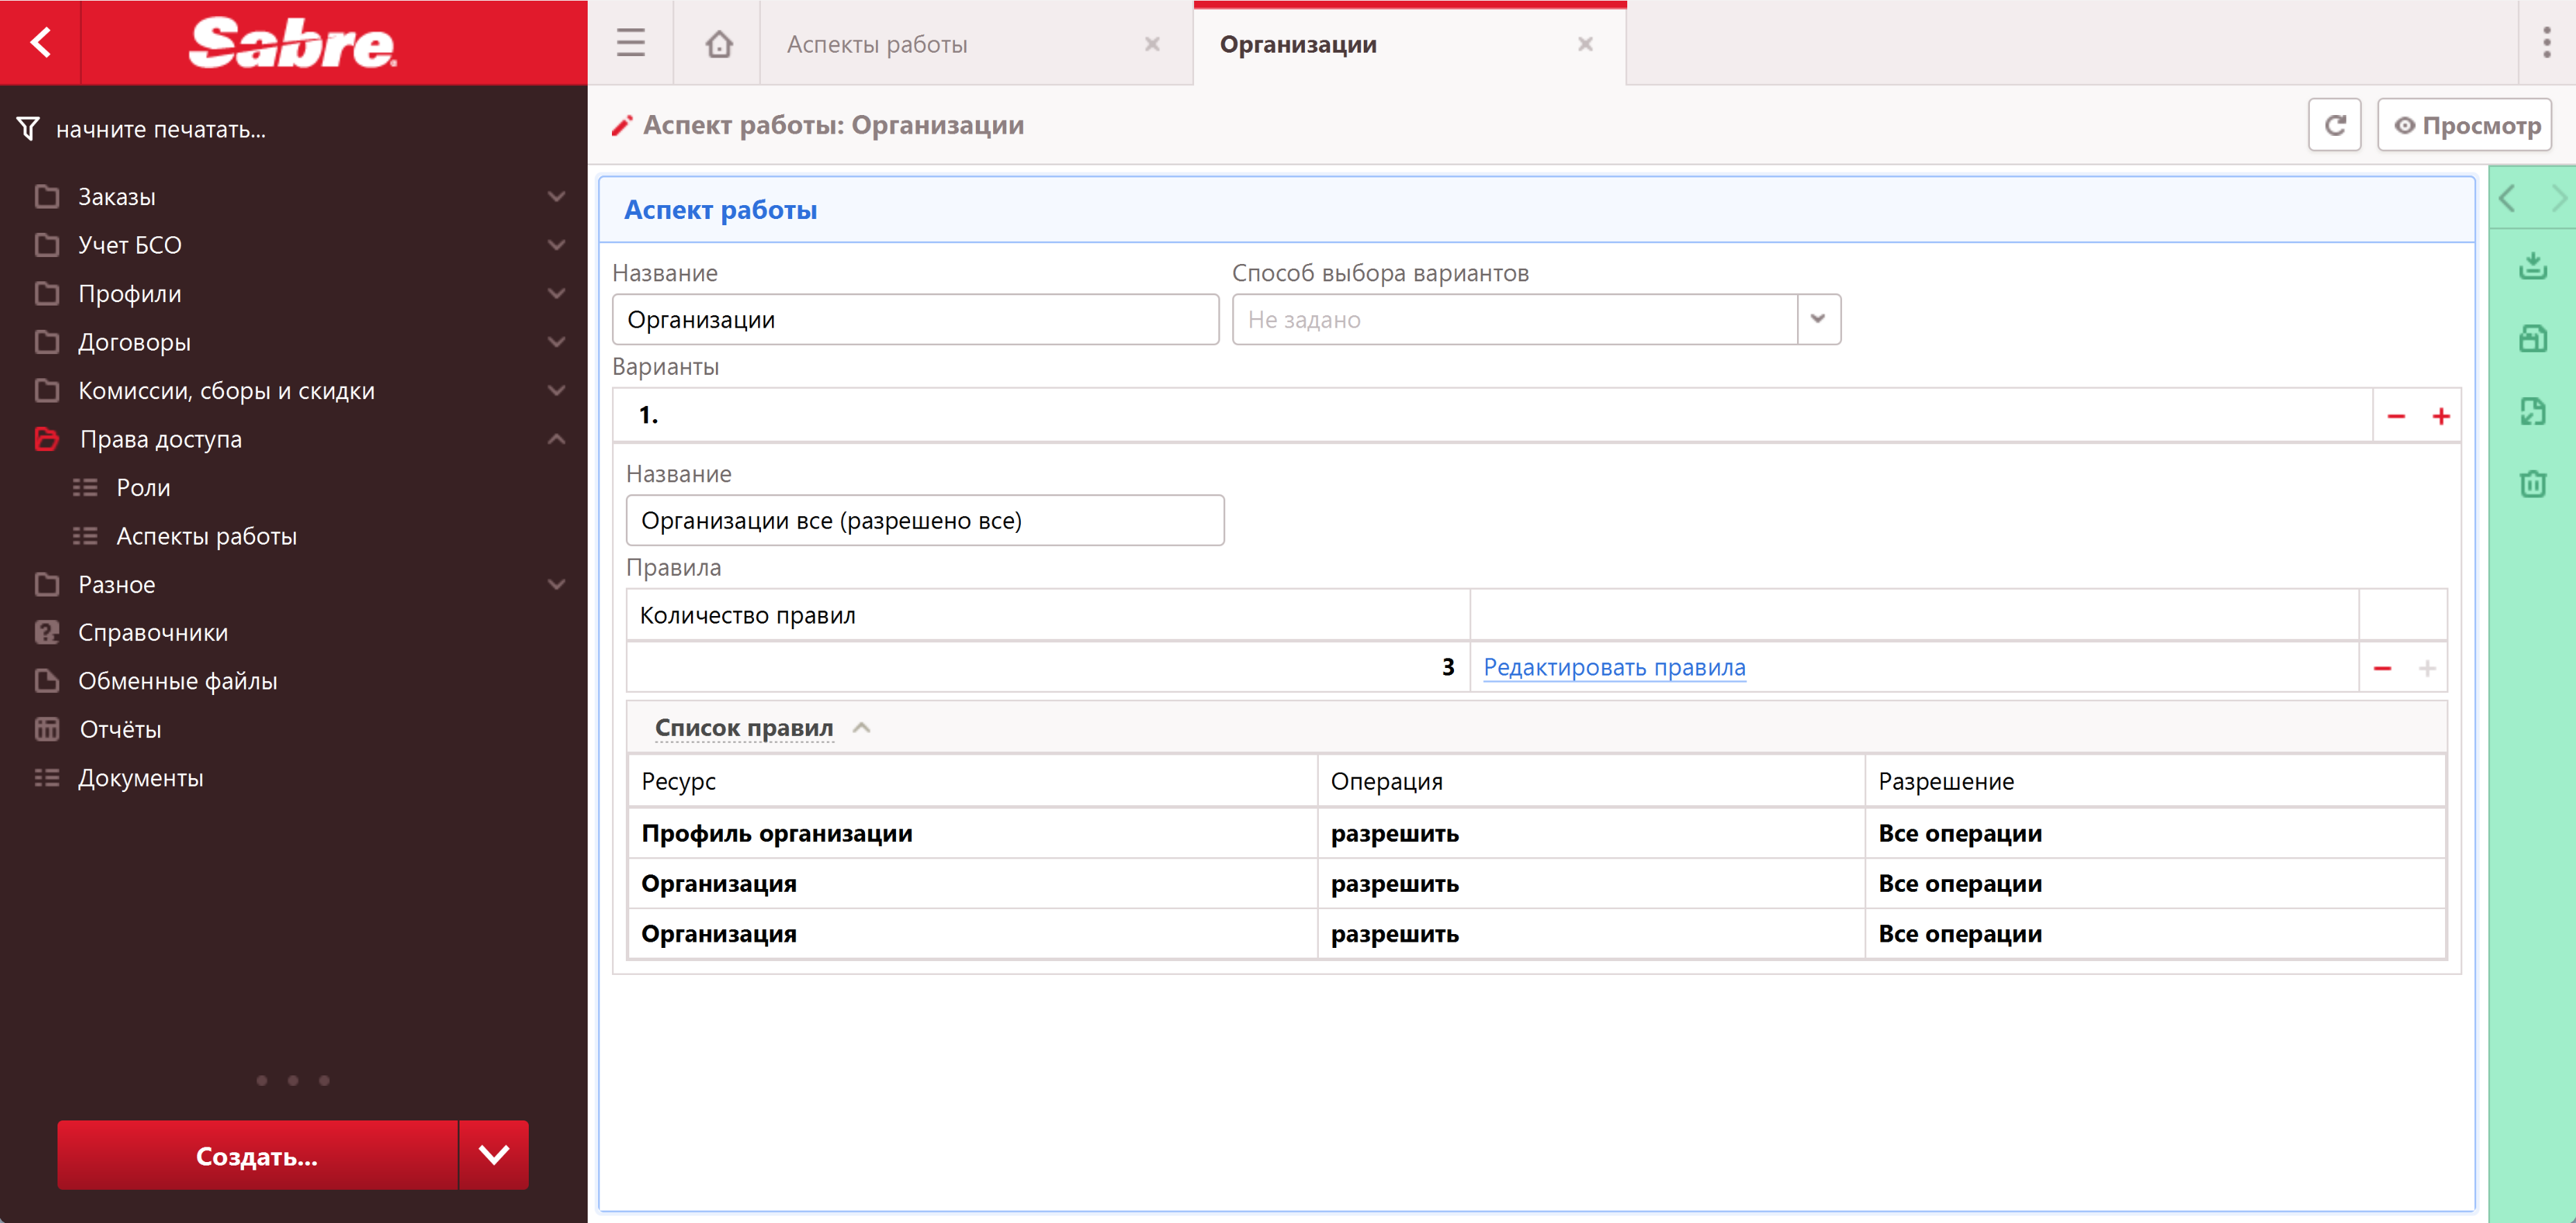The width and height of the screenshot is (2576, 1223).
Task: Switch to the Аспекты работы tab
Action: tap(876, 44)
